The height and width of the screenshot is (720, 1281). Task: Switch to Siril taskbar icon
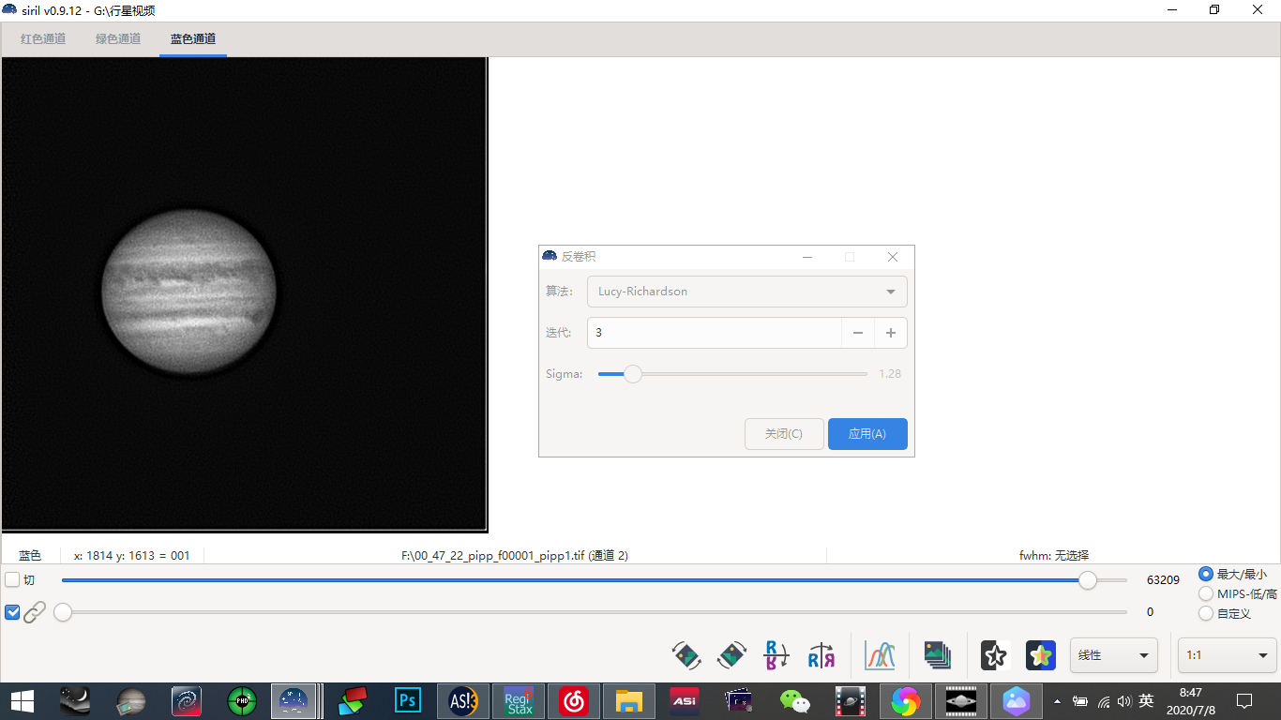pyautogui.click(x=294, y=700)
